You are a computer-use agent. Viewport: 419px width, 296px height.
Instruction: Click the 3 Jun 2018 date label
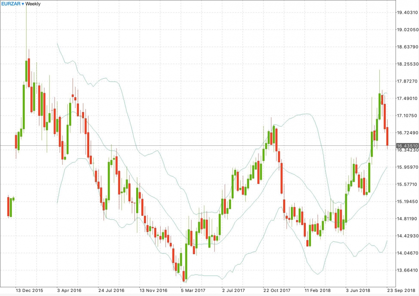click(x=358, y=290)
